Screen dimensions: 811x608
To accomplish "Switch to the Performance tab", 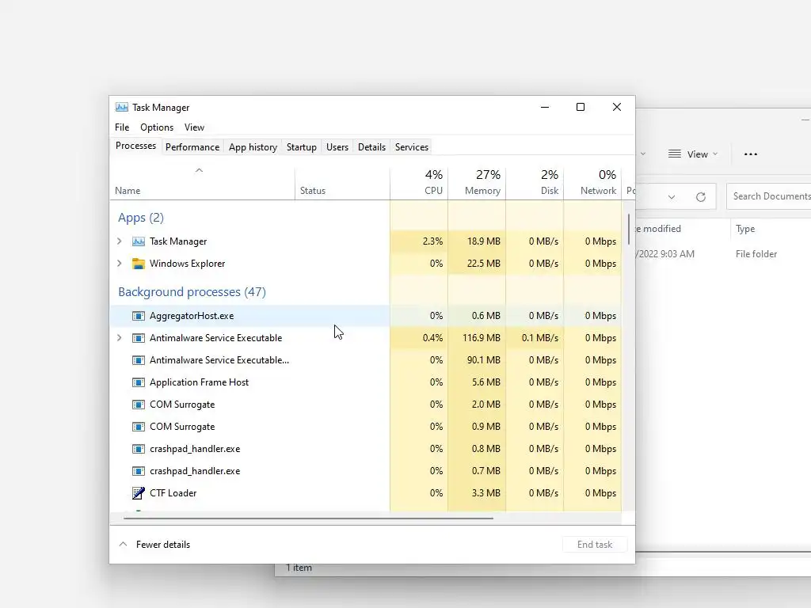I will (192, 147).
